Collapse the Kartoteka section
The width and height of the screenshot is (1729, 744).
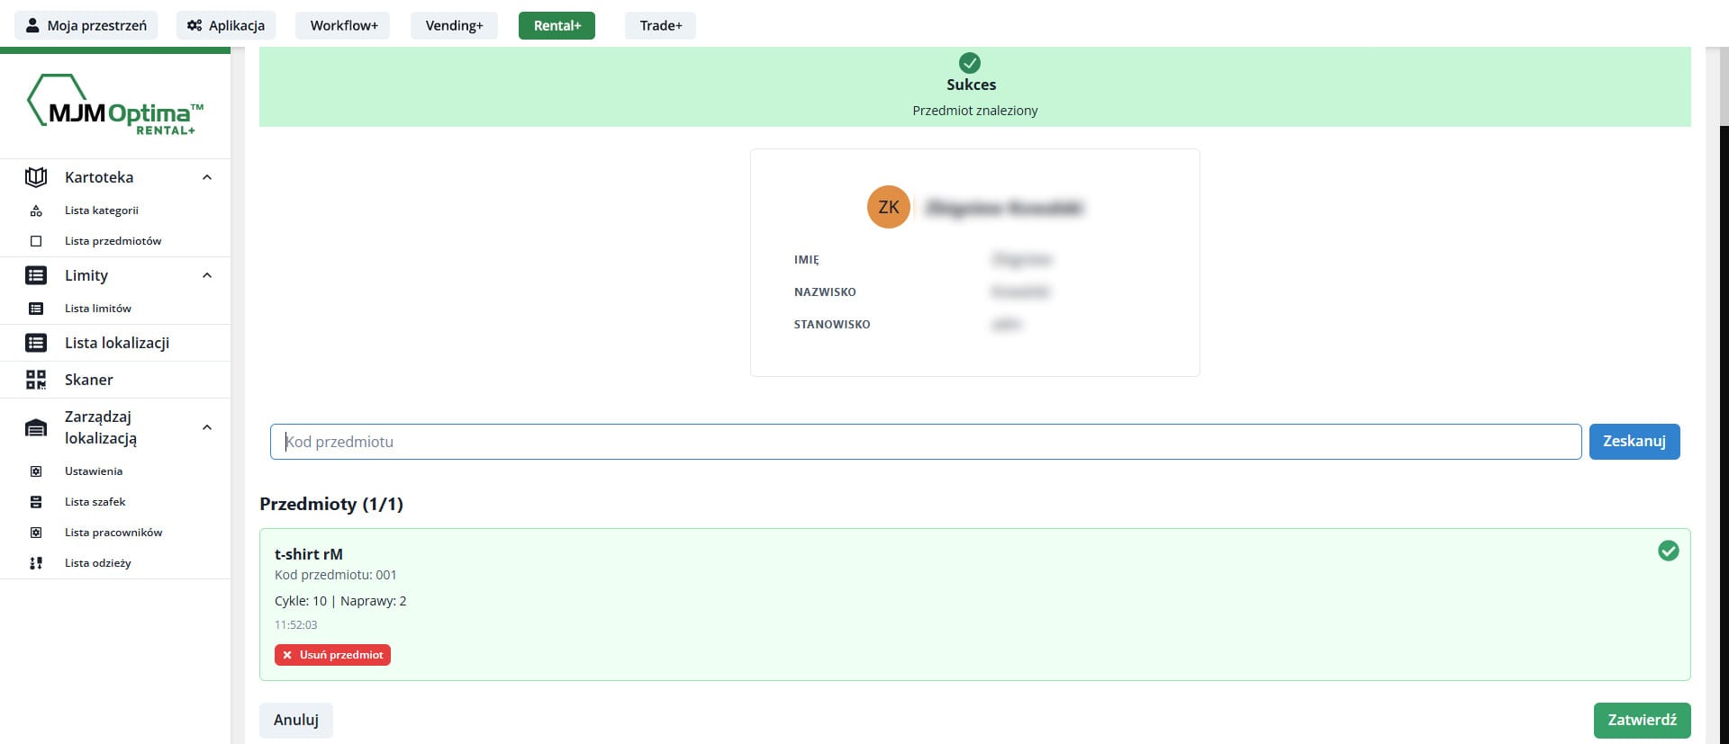[207, 177]
